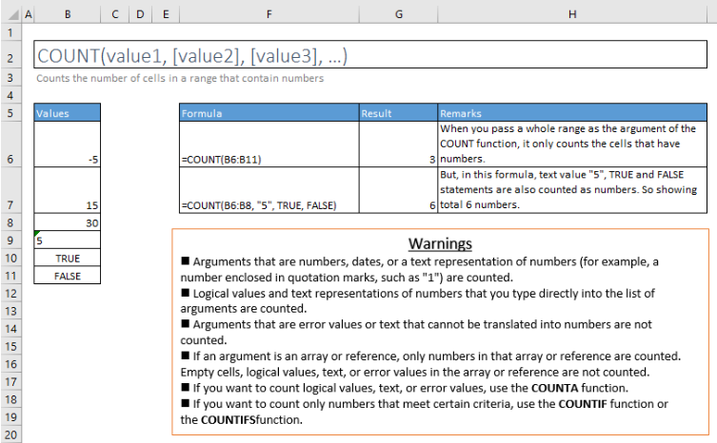Screen dimensions: 717x443
Task: Click the Remarks header cell
Action: pos(572,113)
